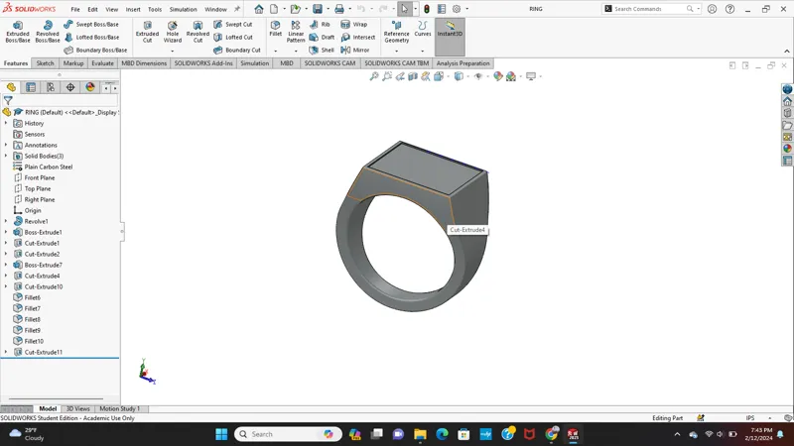Viewport: 794px width, 446px height.
Task: Click the Search Commands field
Action: 651,9
